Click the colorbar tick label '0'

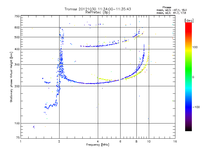[193, 77]
